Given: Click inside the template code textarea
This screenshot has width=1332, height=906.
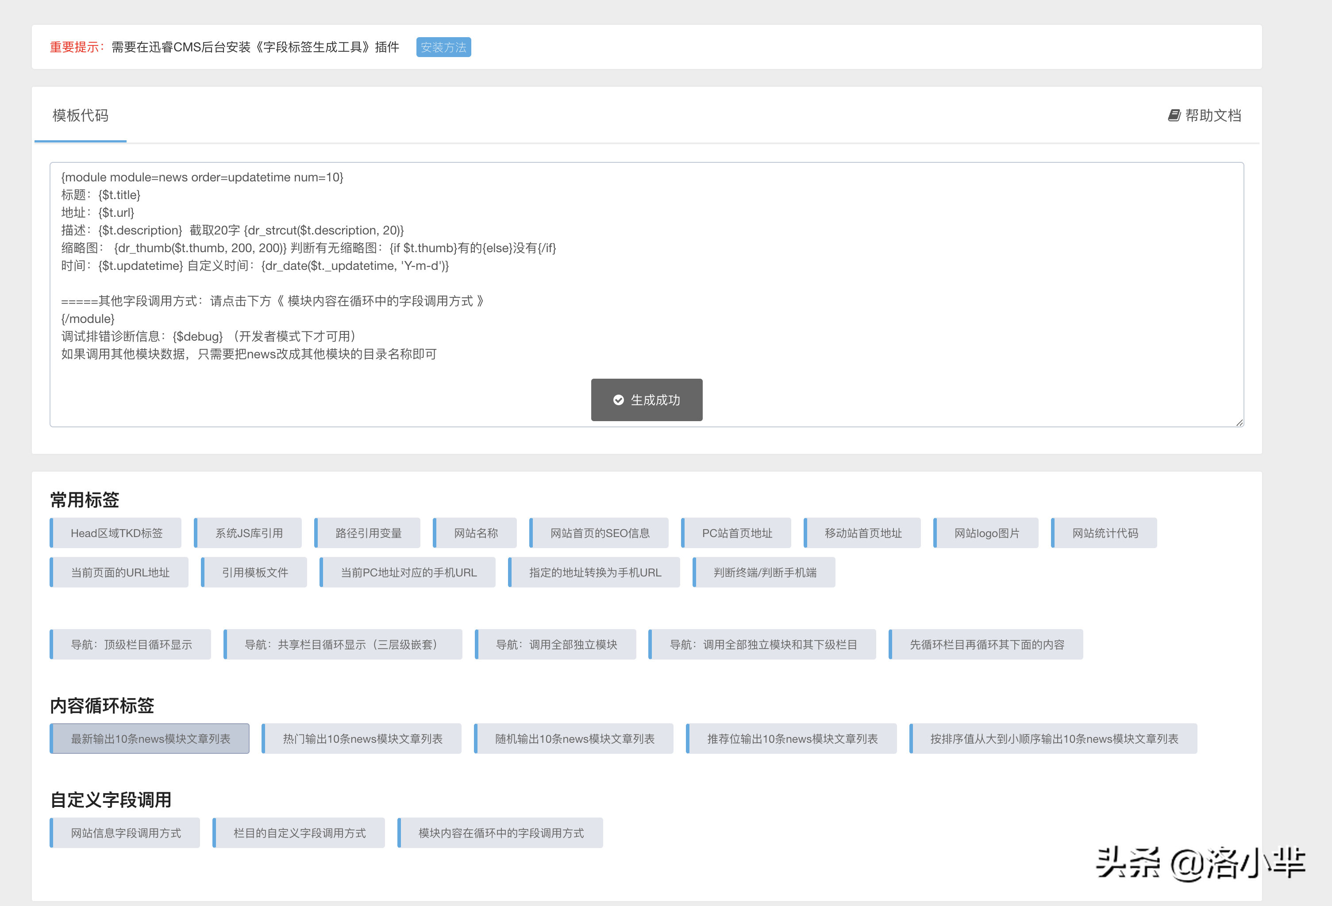Looking at the screenshot, I should [647, 295].
